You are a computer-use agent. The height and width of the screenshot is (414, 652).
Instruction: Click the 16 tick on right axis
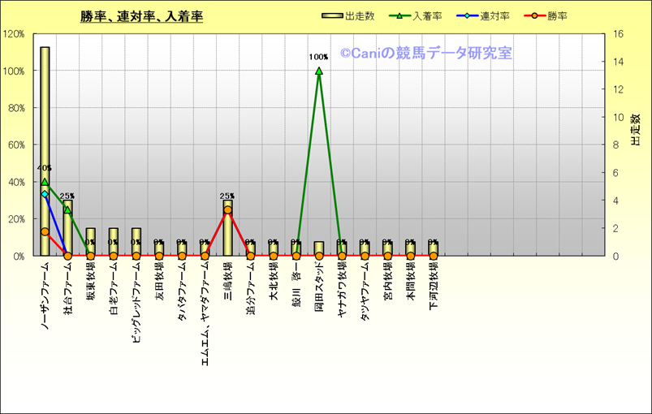click(x=617, y=34)
